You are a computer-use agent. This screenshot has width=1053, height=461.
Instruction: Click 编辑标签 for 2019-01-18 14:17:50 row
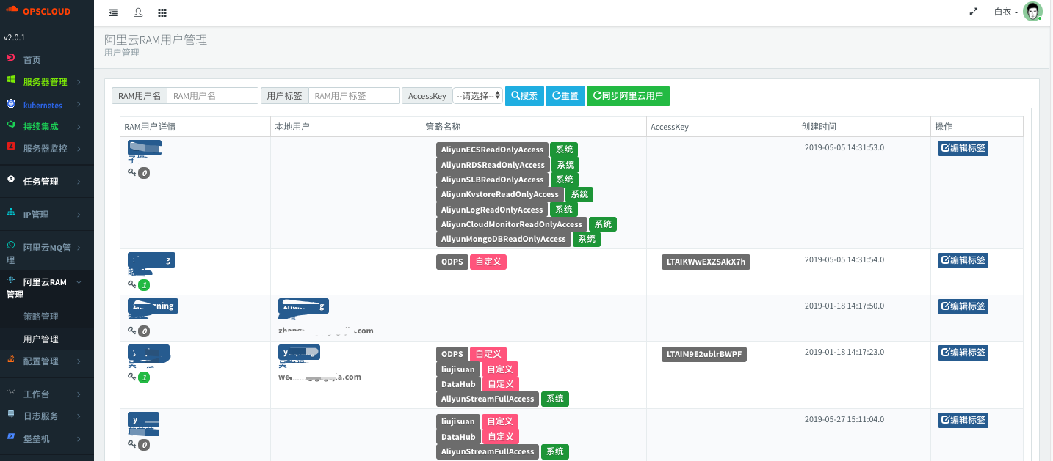(963, 306)
